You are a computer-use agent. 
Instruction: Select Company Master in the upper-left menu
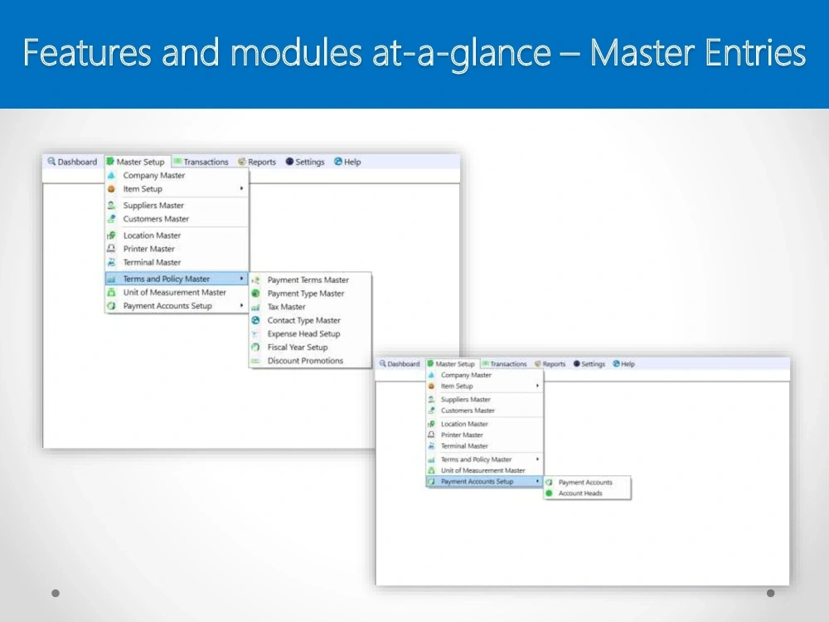(177, 175)
